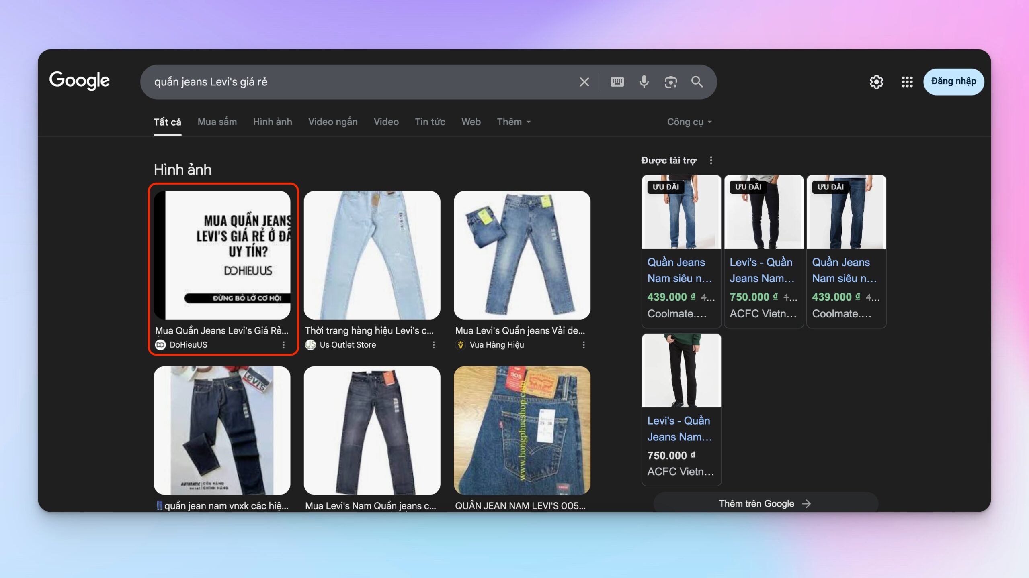This screenshot has width=1029, height=578.
Task: Open the light blue jeans thumbnail
Action: point(372,255)
